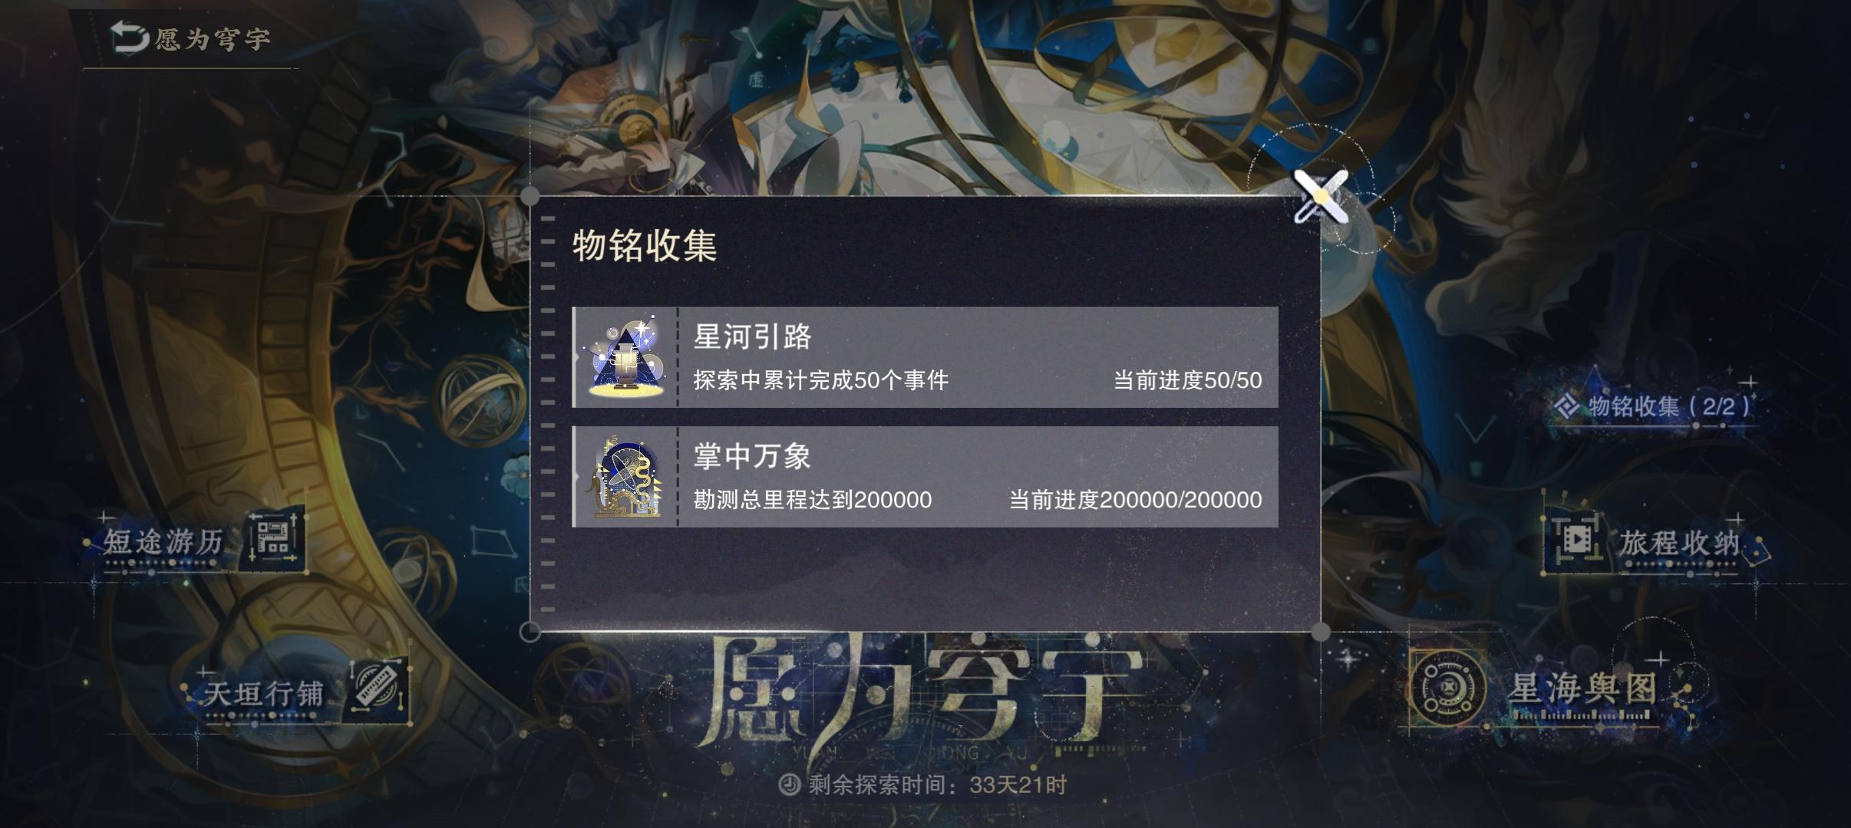Open the 旅程收纳 film clip icon
The image size is (1851, 828).
[1573, 541]
